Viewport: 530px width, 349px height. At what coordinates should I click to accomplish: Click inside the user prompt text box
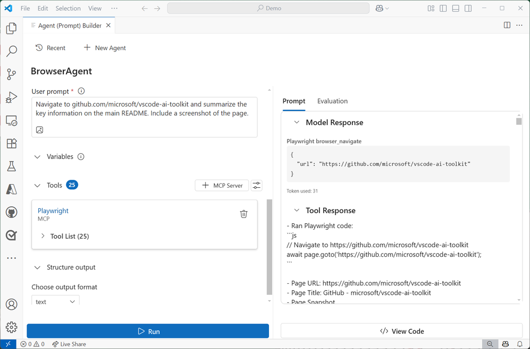(x=144, y=117)
